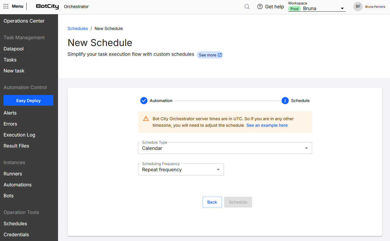Open the BF user avatar
This screenshot has height=241, width=390.
tap(358, 7)
